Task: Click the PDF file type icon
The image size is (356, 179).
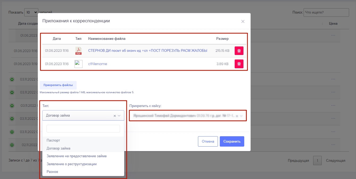Action: 78,51
